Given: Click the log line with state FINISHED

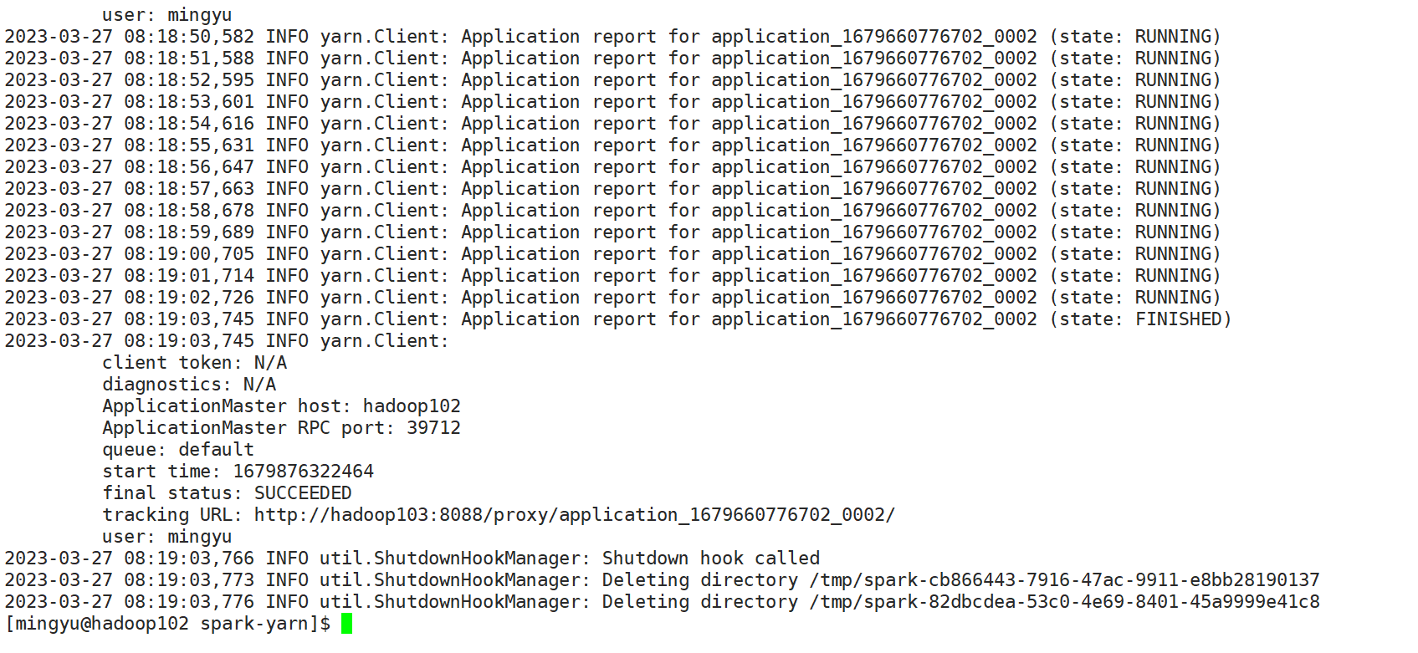Looking at the screenshot, I should coord(618,319).
